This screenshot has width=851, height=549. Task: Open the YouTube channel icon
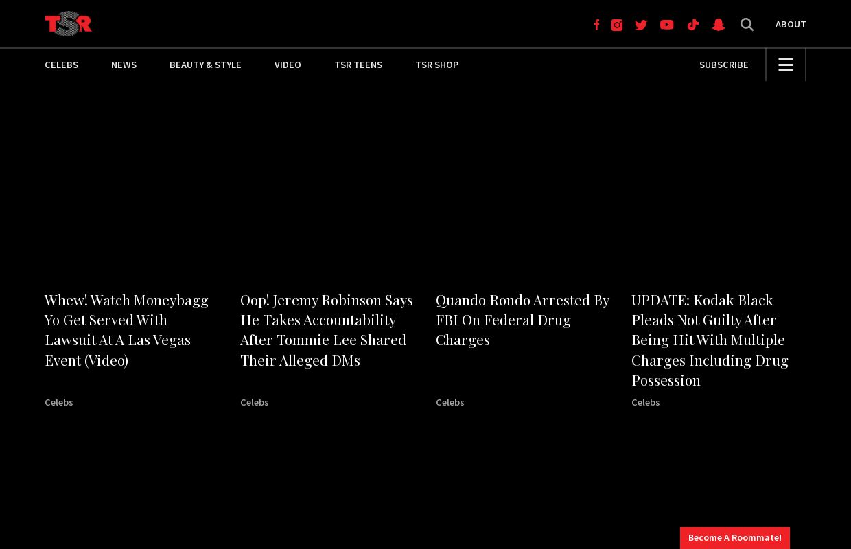[x=666, y=25]
